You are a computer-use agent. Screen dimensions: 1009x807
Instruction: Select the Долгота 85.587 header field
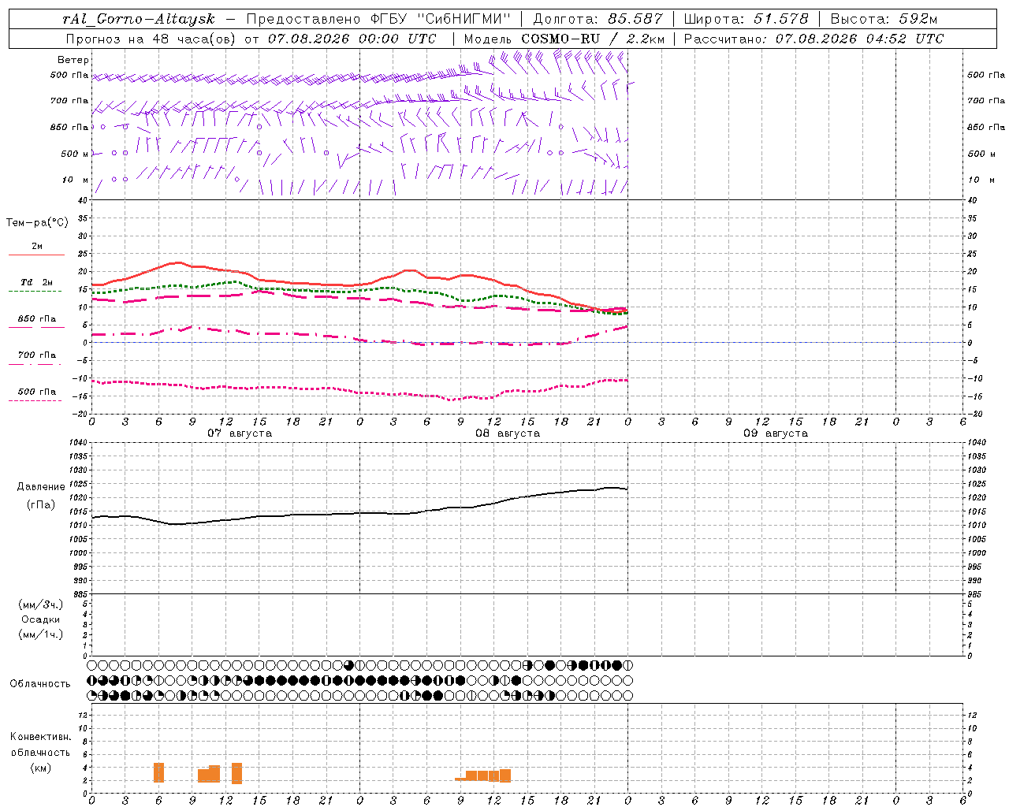598,19
